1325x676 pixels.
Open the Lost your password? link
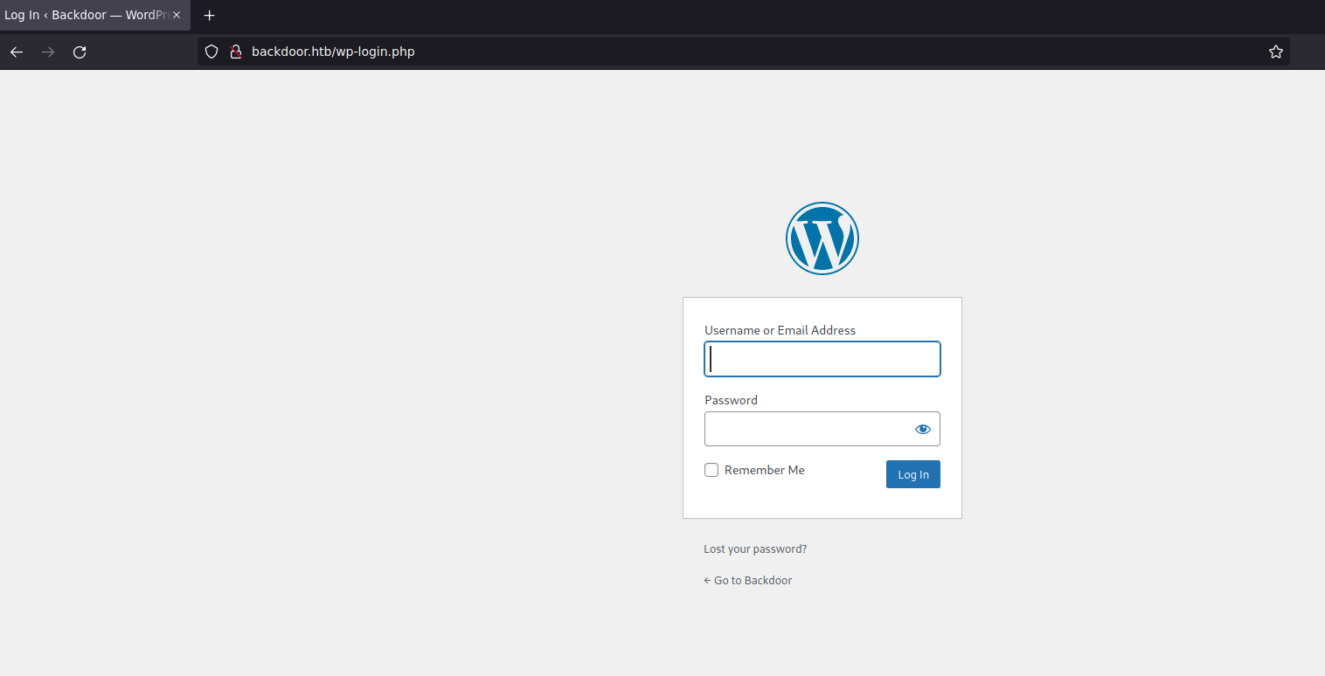tap(755, 549)
